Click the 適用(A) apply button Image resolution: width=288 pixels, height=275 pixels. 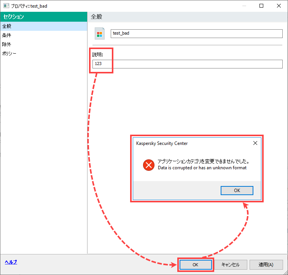266,265
